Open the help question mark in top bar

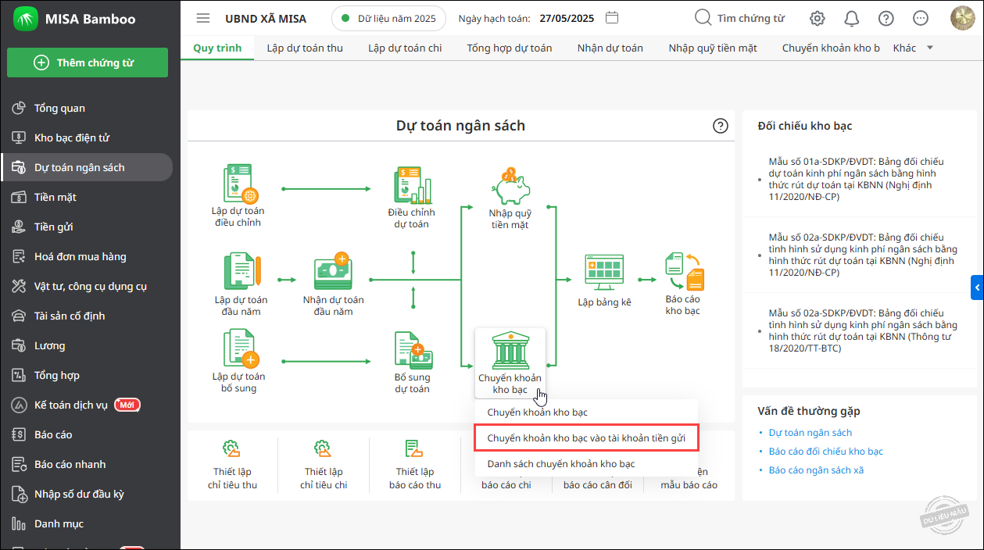[x=886, y=18]
